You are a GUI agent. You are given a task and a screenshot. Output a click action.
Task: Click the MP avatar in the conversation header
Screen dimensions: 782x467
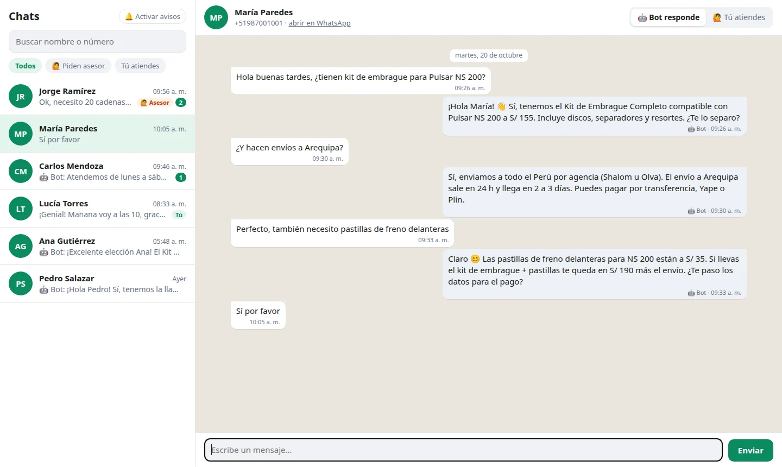[216, 17]
